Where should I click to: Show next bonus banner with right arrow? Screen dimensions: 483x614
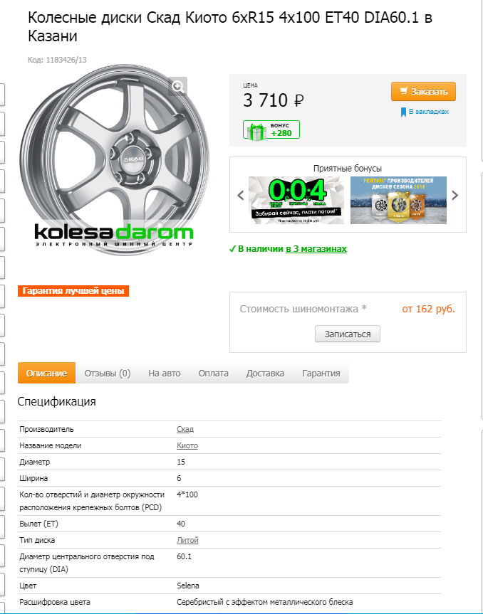coord(455,195)
